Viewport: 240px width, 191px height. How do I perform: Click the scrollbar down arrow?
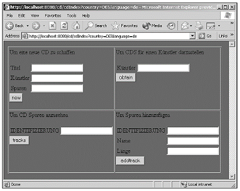pos(232,176)
